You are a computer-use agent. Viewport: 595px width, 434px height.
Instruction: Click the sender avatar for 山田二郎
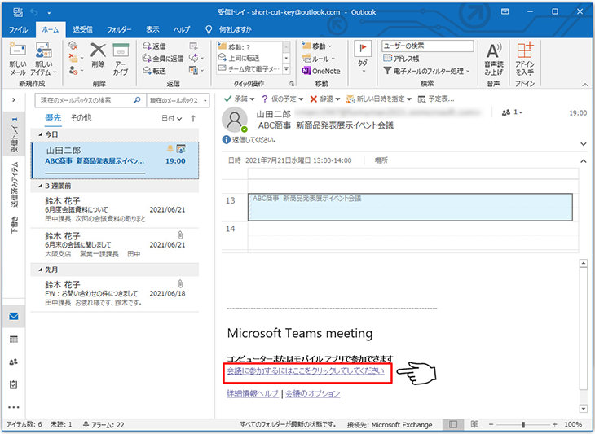235,120
